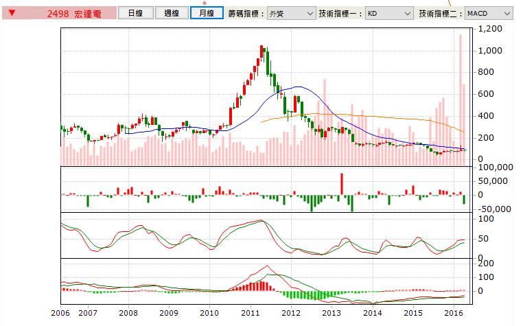This screenshot has height=326, width=523.
Task: Switch to 週線 weekly chart
Action: coord(171,13)
